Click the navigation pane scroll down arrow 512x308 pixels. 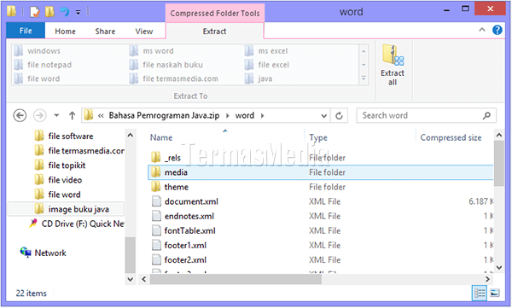(130, 279)
